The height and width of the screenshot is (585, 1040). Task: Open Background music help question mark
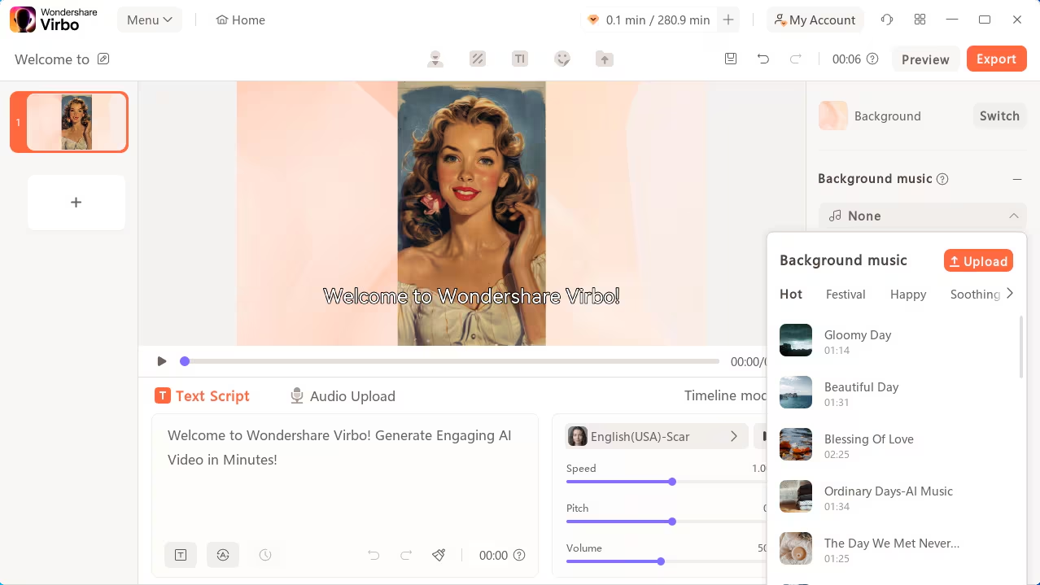(942, 179)
